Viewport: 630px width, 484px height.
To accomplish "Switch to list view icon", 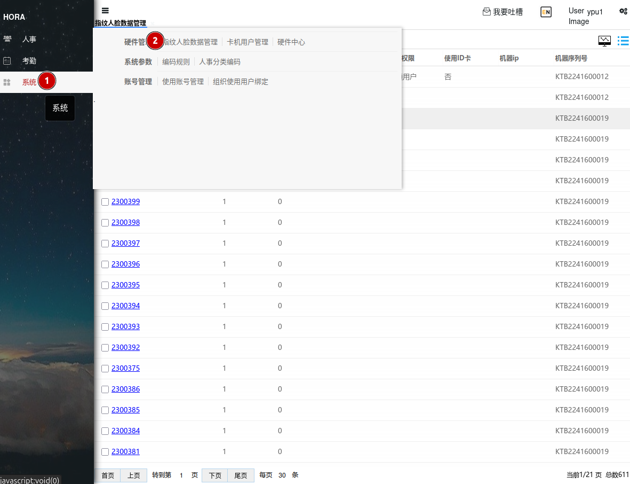I will [x=623, y=41].
